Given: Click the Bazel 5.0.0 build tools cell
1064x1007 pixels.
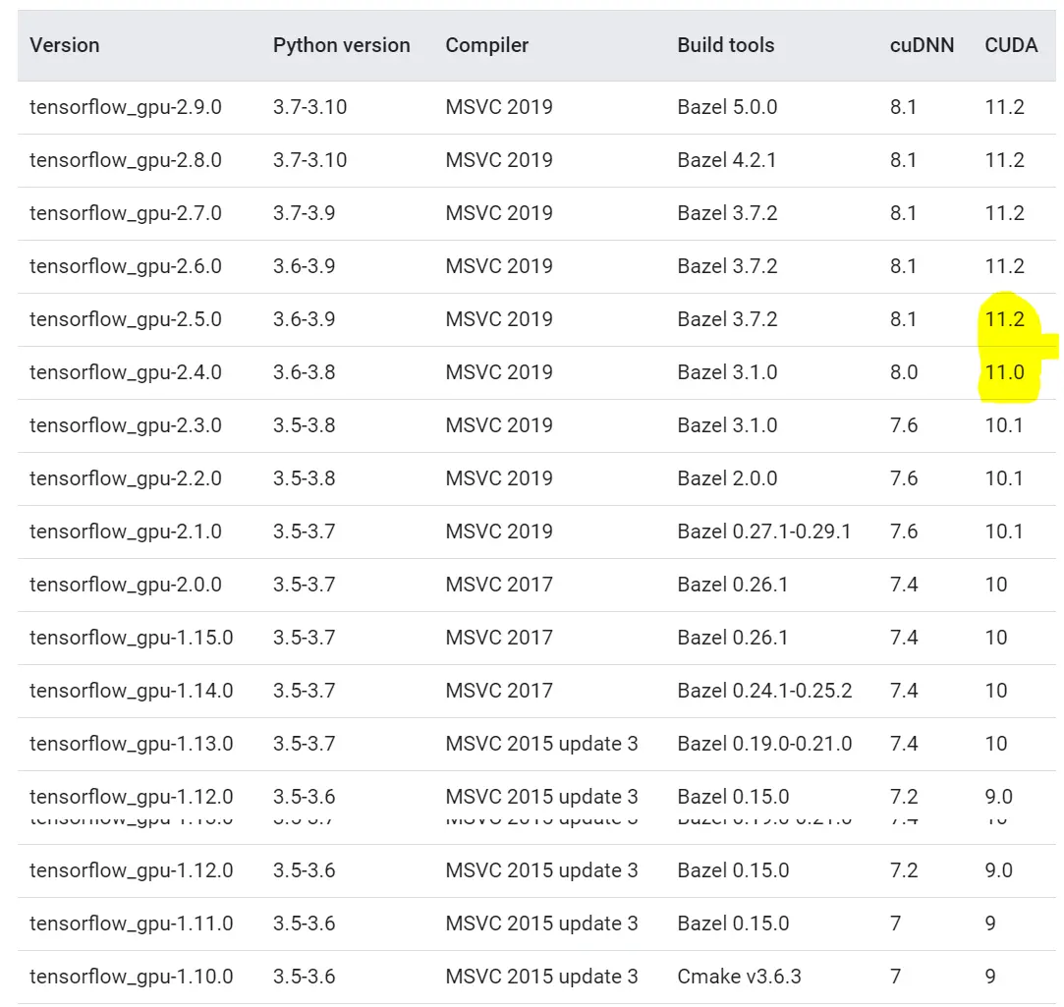Looking at the screenshot, I should click(727, 107).
